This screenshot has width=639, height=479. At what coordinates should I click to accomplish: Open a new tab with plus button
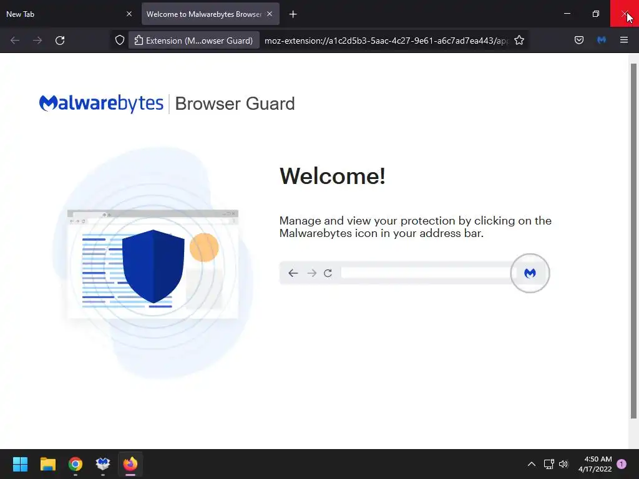(293, 14)
